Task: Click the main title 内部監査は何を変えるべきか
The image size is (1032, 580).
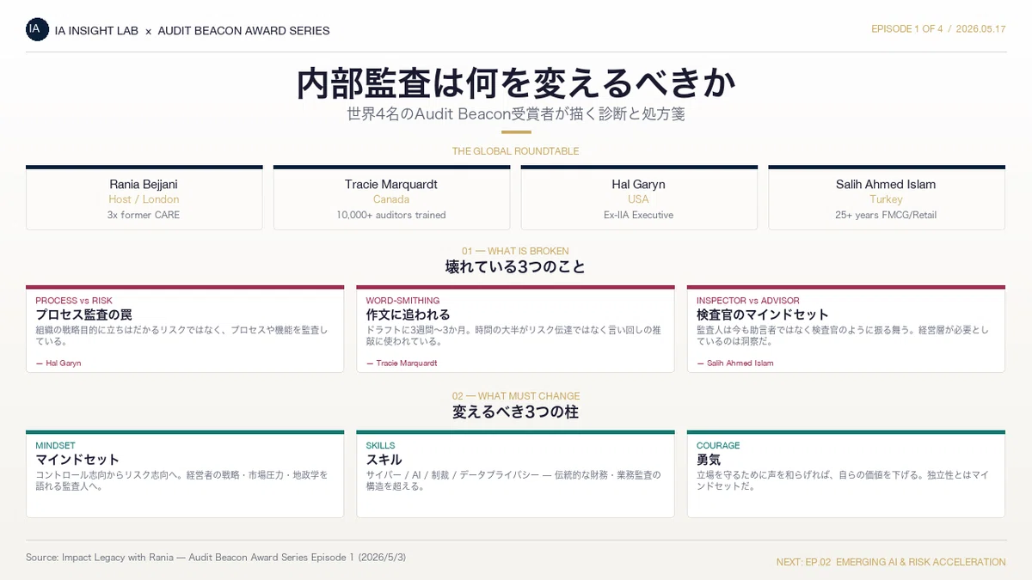Action: 516,83
